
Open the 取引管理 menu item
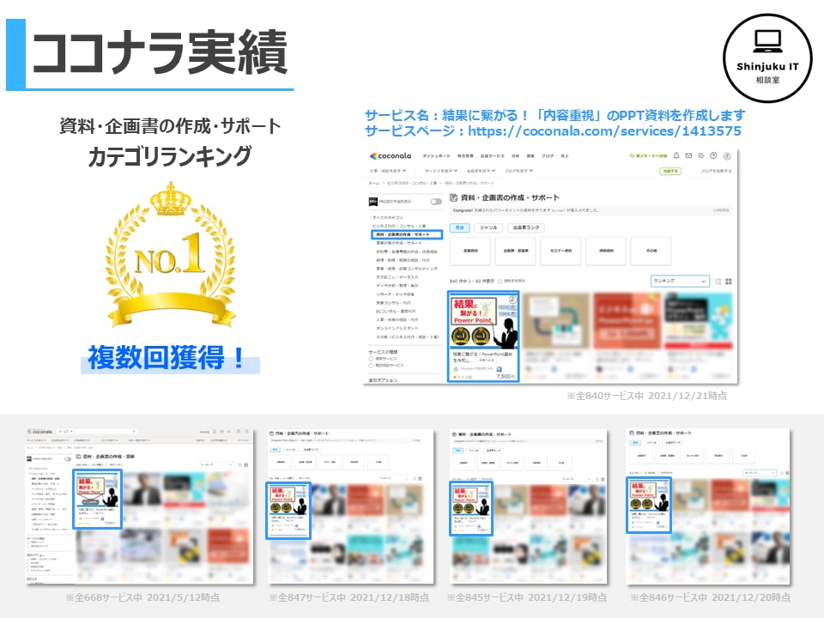[465, 156]
